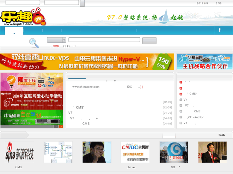Image resolution: width=233 pixels, height=174 pixels.
Task: Open the flowchart diagram thumbnail
Action: pyautogui.click(x=58, y=152)
